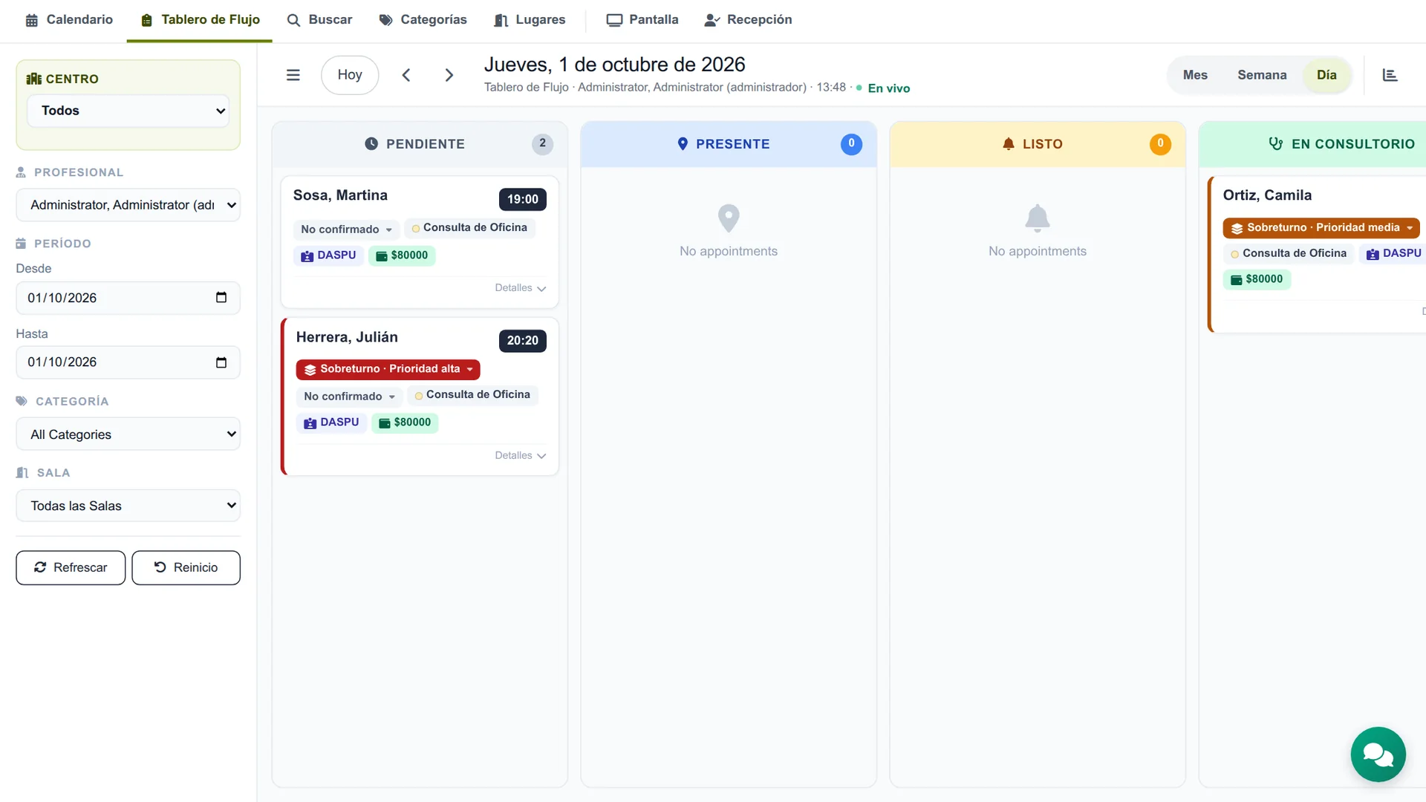This screenshot has height=802, width=1426.
Task: Click $80000 payment badge on Ortiz card
Action: coord(1257,279)
